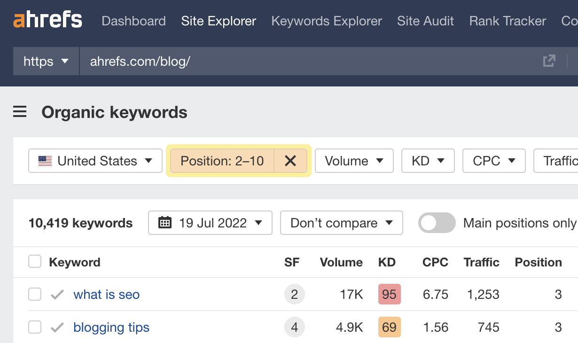Sort table by Keyword column
The width and height of the screenshot is (578, 343).
pos(75,262)
